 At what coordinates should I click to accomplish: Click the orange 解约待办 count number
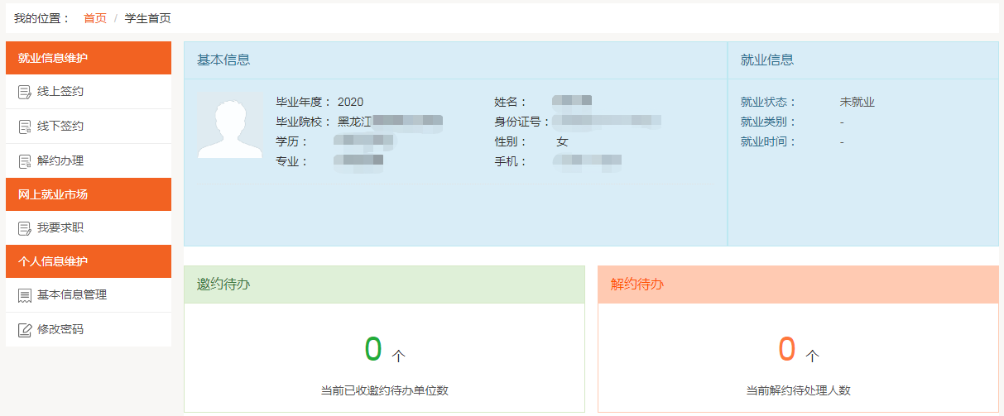pyautogui.click(x=786, y=350)
